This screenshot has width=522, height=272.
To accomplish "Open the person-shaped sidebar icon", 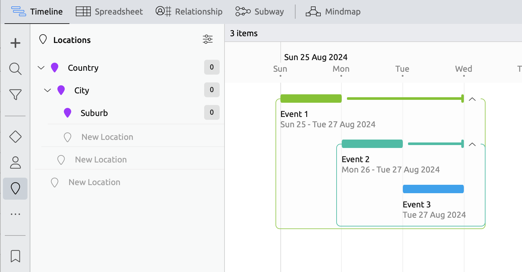I will click(15, 162).
